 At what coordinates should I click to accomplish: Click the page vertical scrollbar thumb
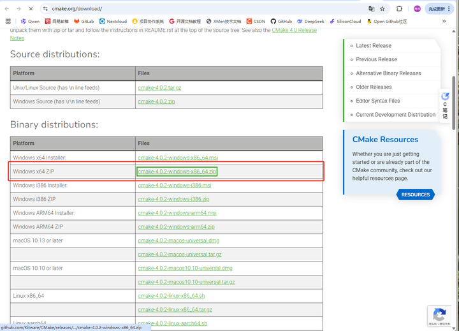pos(454,103)
